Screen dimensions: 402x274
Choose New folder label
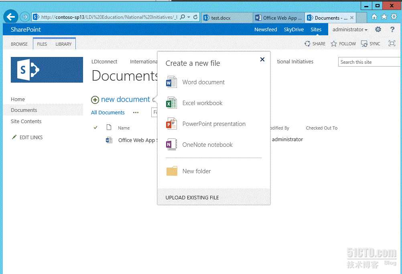point(196,171)
